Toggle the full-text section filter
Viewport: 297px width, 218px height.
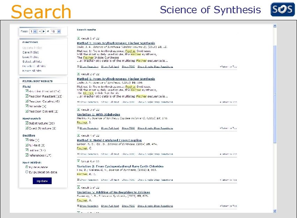[x=27, y=145]
